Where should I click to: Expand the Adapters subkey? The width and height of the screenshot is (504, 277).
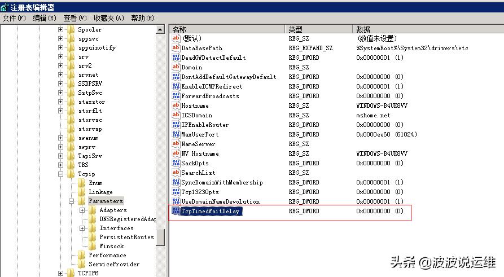click(82, 210)
